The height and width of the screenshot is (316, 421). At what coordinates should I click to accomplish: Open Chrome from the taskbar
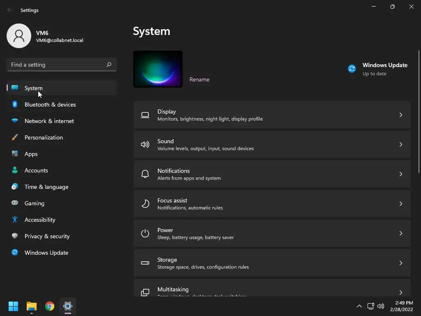click(50, 306)
